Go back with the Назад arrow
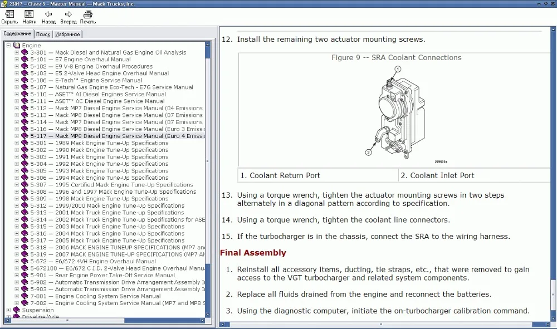The image size is (557, 329). [48, 14]
